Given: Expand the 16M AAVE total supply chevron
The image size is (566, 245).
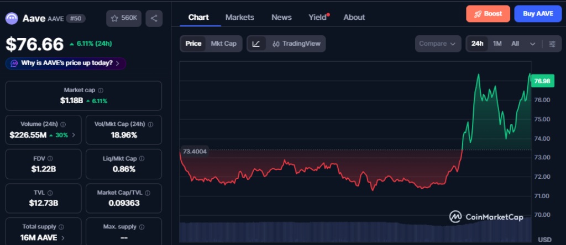Looking at the screenshot, I should 63,238.
